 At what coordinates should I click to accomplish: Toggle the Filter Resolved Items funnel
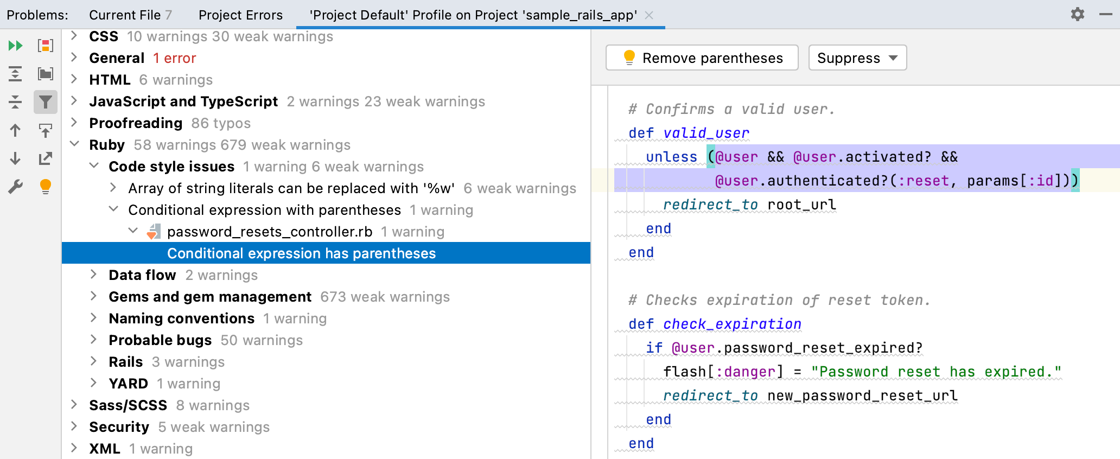[46, 102]
